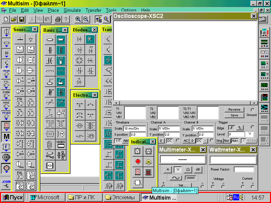Select Channel B AC coupling
The image size is (271, 203).
(186, 141)
